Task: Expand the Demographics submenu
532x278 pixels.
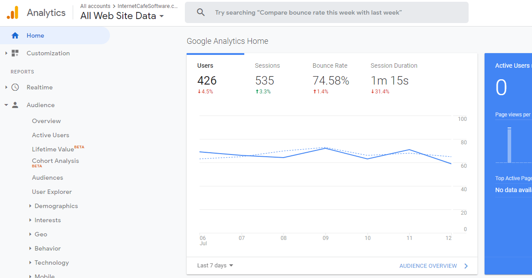Action: coord(30,206)
